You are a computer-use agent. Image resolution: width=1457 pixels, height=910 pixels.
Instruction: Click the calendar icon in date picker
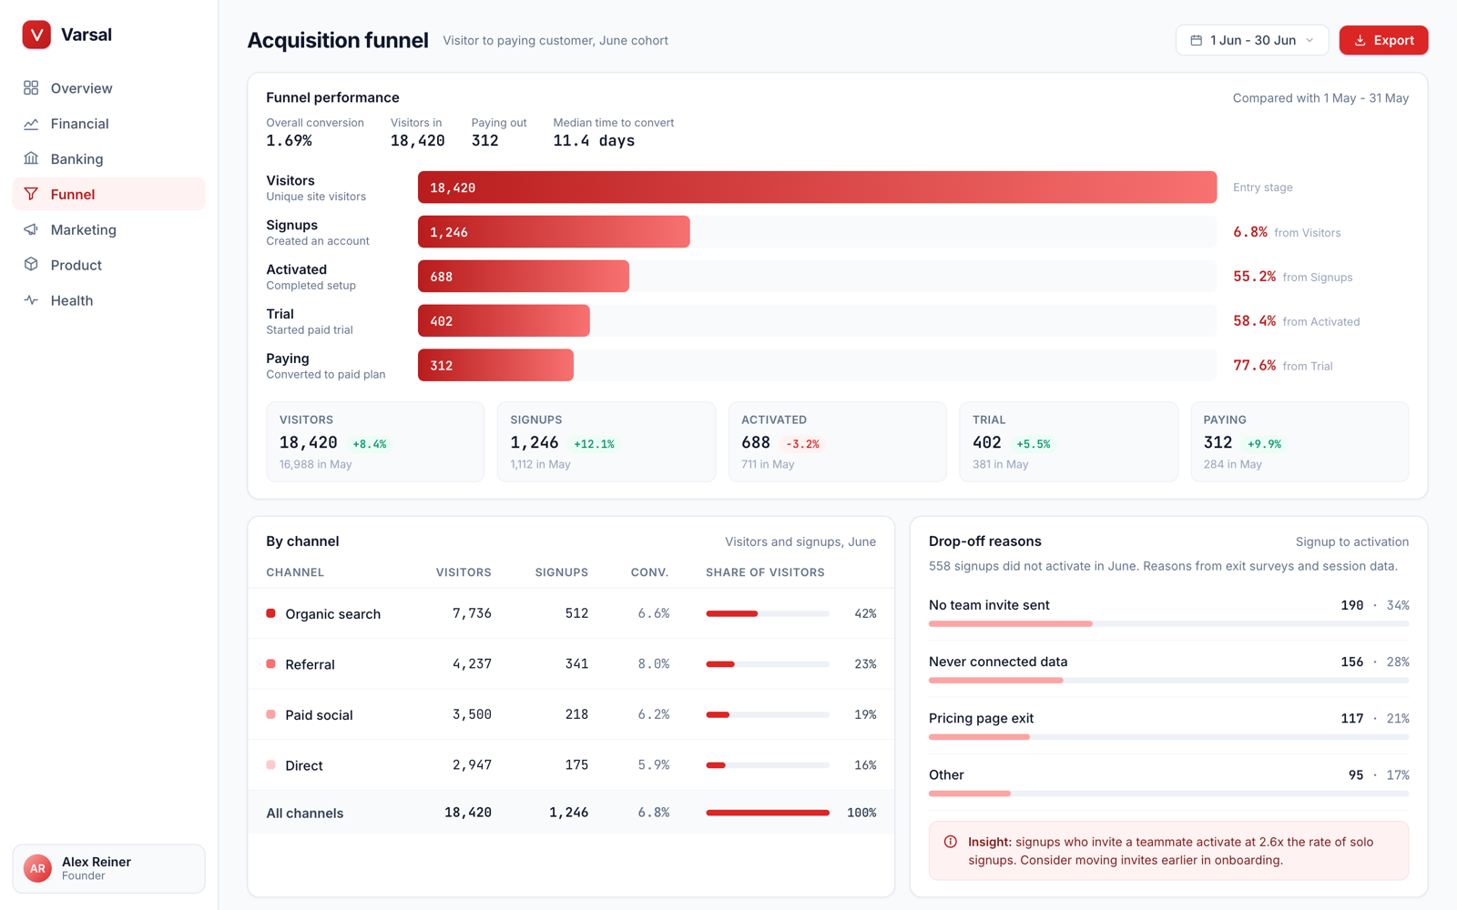tap(1197, 40)
